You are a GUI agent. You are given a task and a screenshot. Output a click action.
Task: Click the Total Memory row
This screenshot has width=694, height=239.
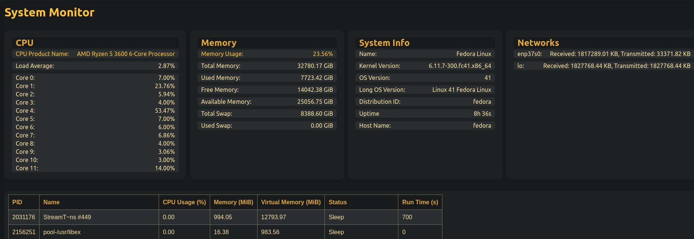coord(267,66)
